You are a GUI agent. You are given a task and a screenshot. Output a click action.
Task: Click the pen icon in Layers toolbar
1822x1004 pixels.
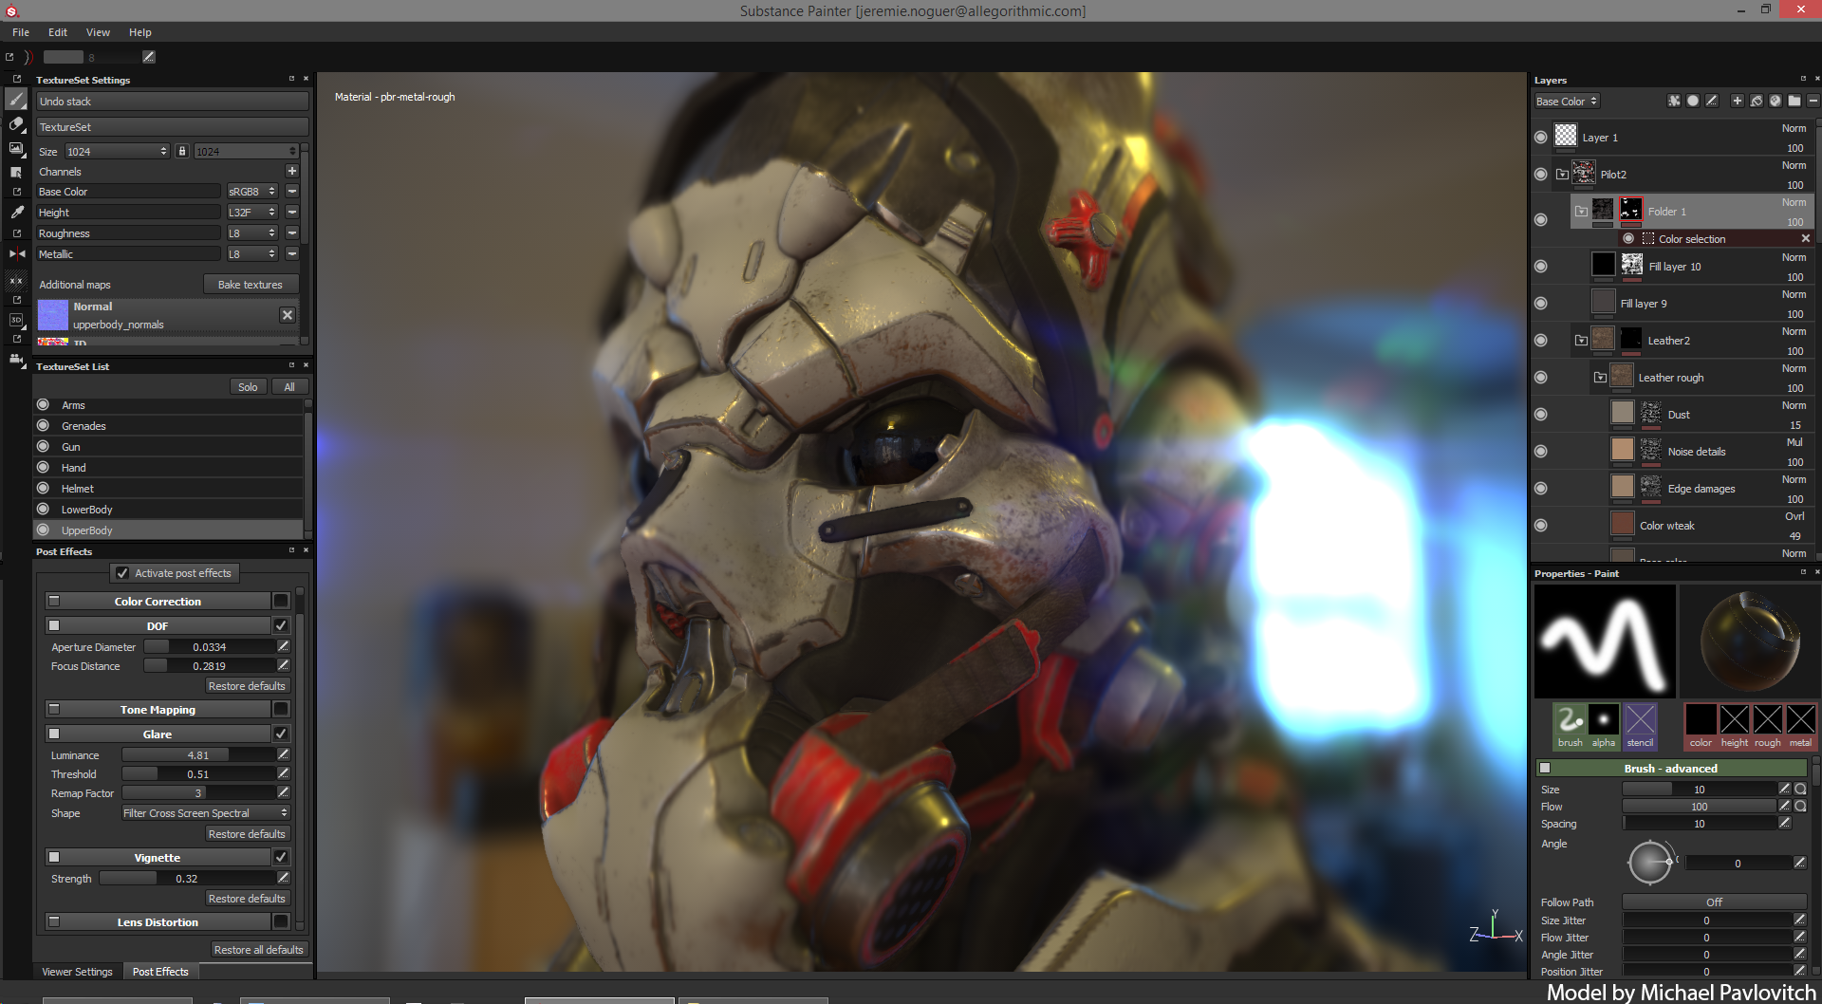1711,101
